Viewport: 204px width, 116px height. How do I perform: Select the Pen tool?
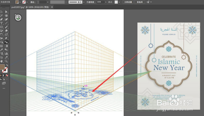(x=2, y=19)
